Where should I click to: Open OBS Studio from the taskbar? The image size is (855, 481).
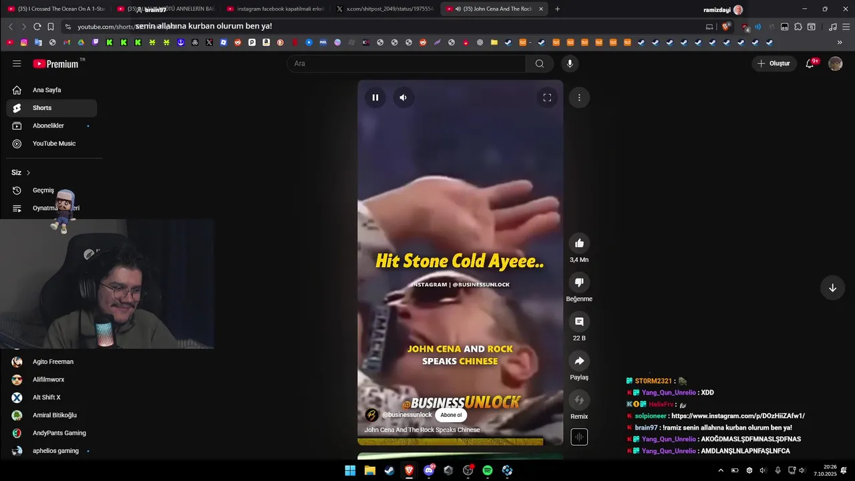click(x=468, y=470)
